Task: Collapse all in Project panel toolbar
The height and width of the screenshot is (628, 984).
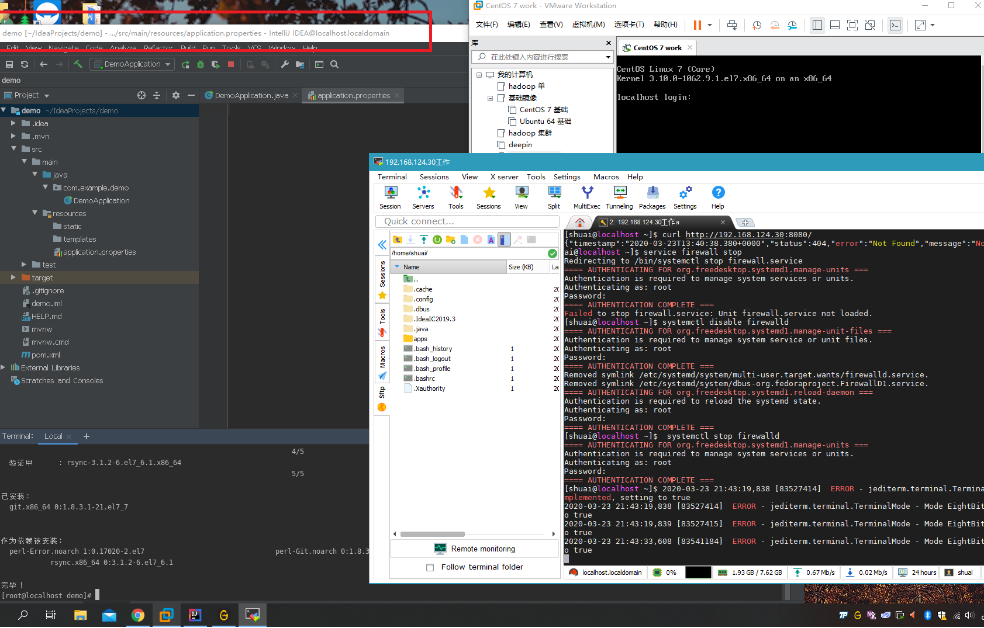Action: pyautogui.click(x=157, y=95)
